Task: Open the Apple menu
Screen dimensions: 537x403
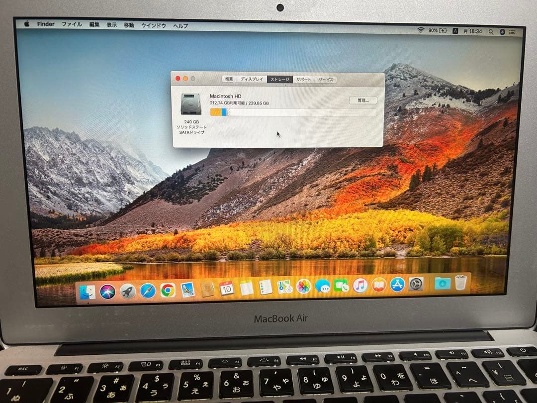Action: tap(27, 24)
